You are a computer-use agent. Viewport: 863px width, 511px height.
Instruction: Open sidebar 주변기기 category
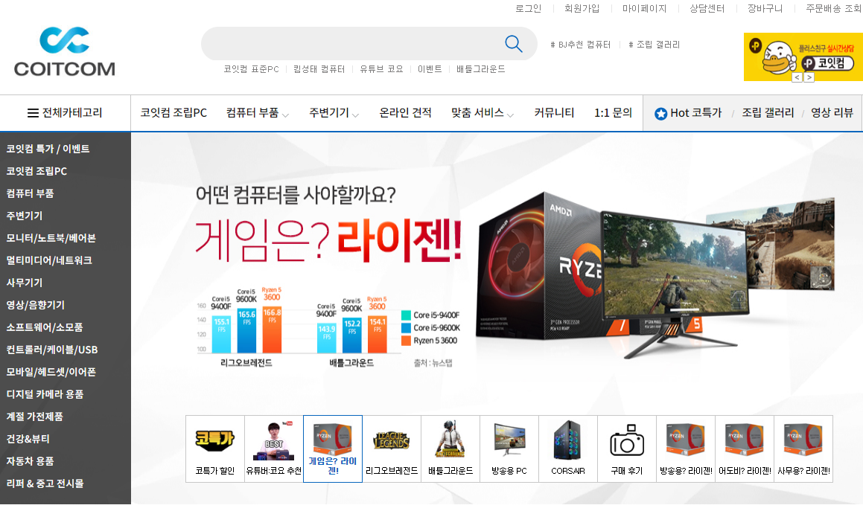click(x=25, y=216)
